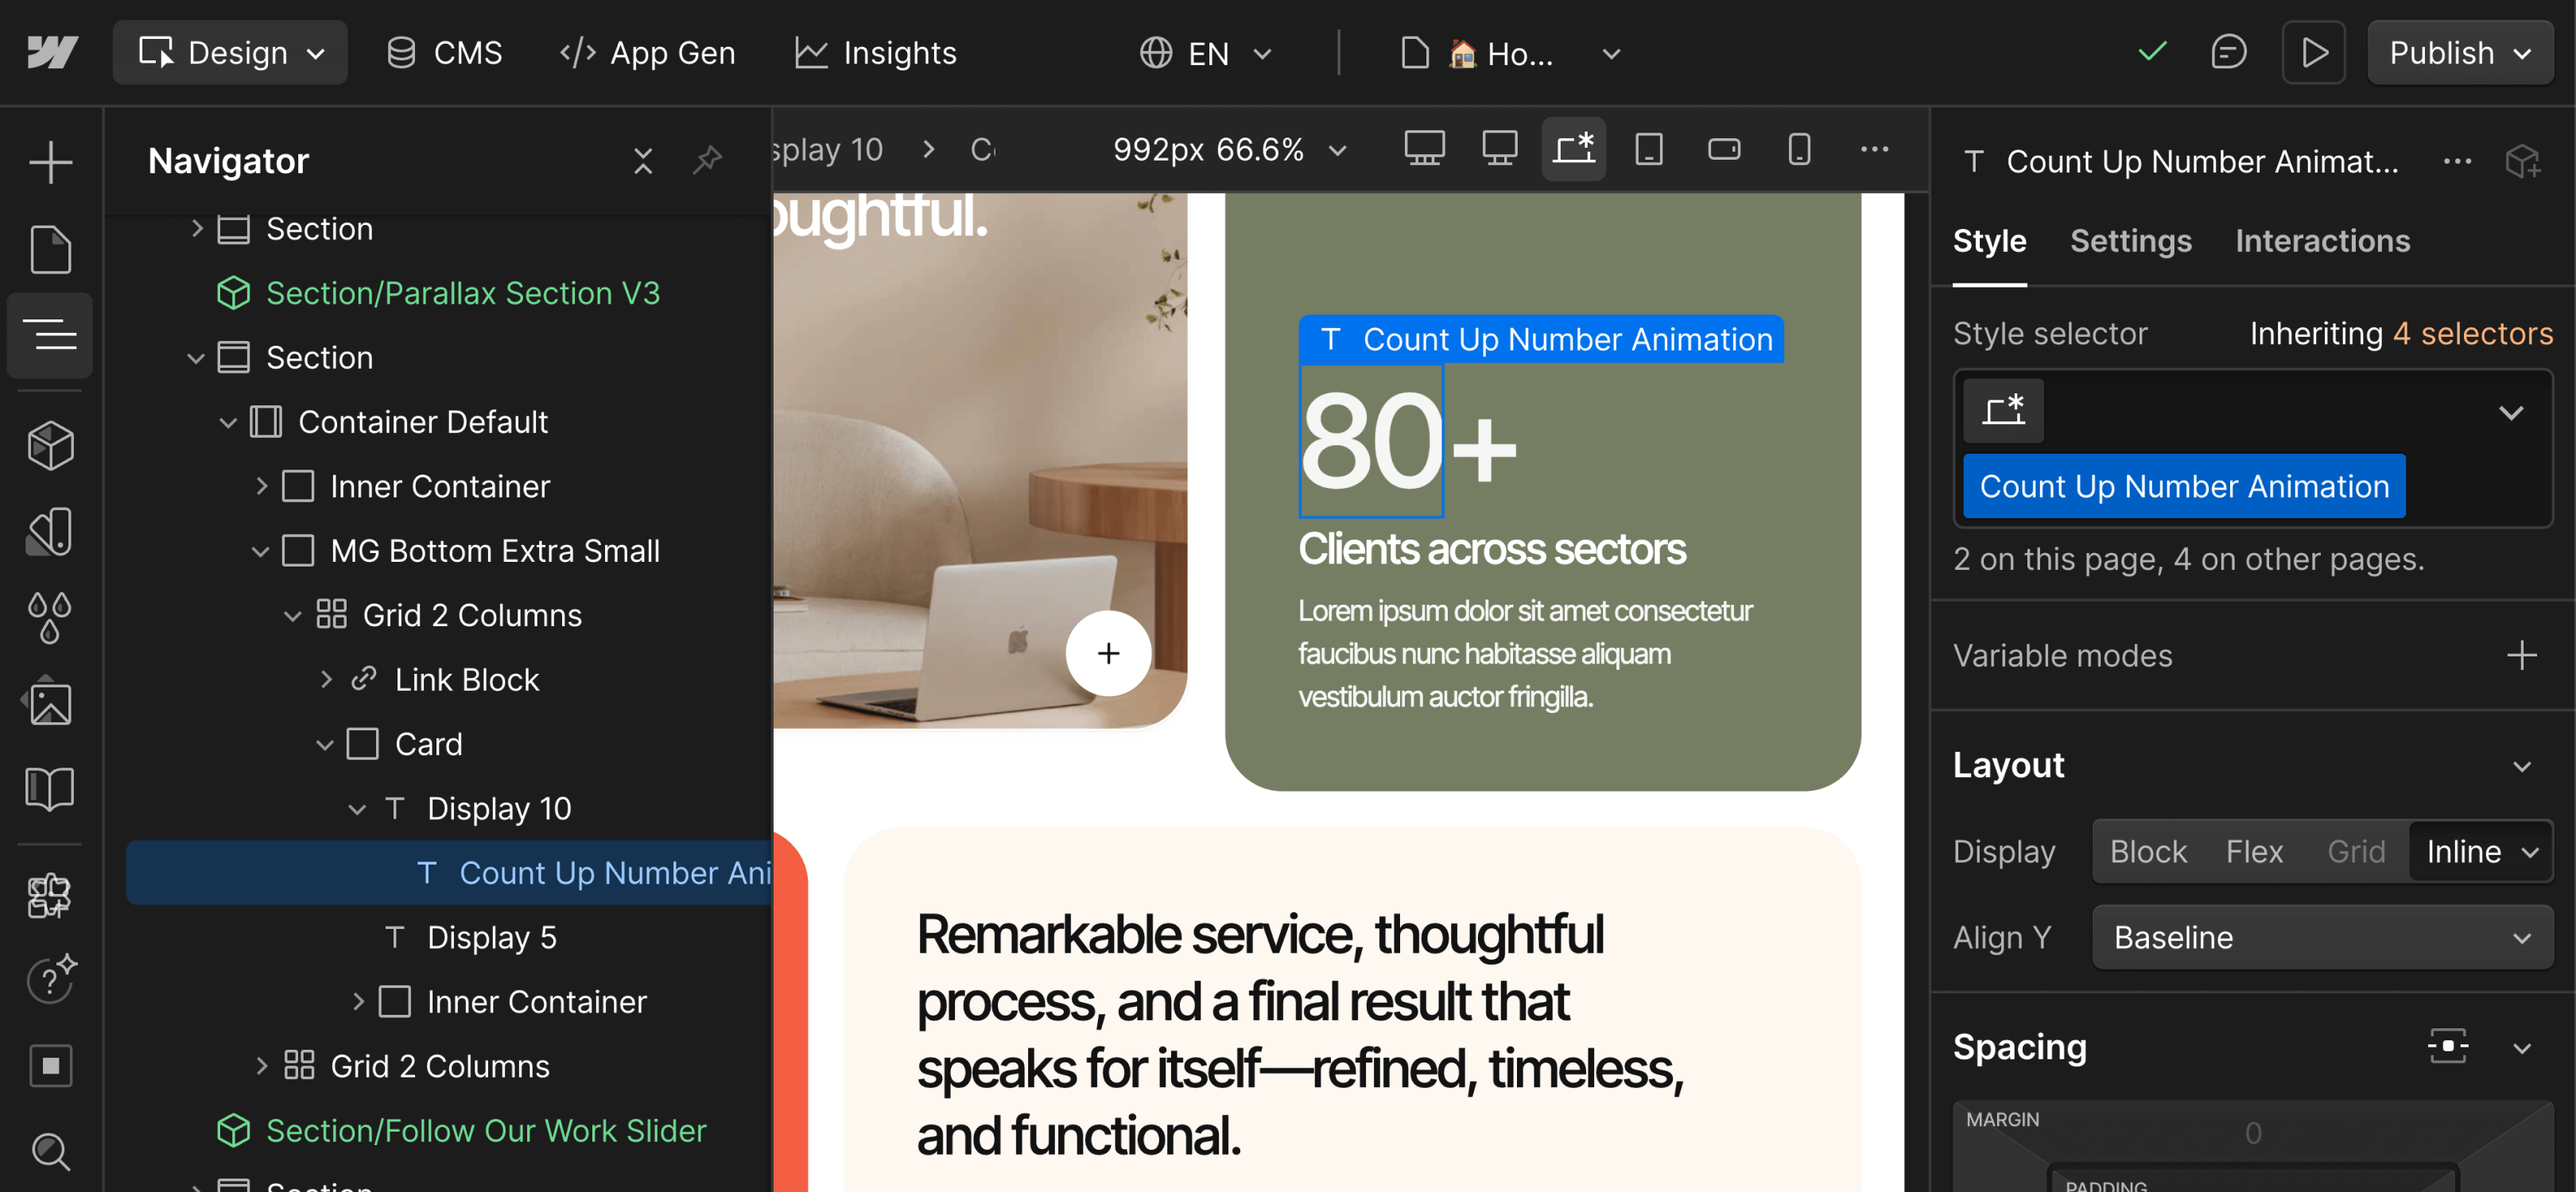Click the Webflow logo icon
Viewport: 2576px width, 1192px height.
click(52, 52)
